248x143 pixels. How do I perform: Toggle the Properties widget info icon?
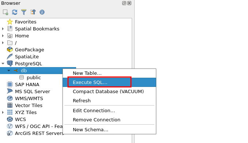(42, 12)
